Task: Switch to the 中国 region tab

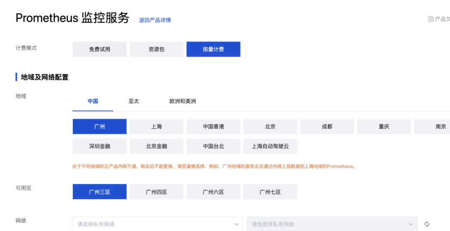Action: pos(92,102)
